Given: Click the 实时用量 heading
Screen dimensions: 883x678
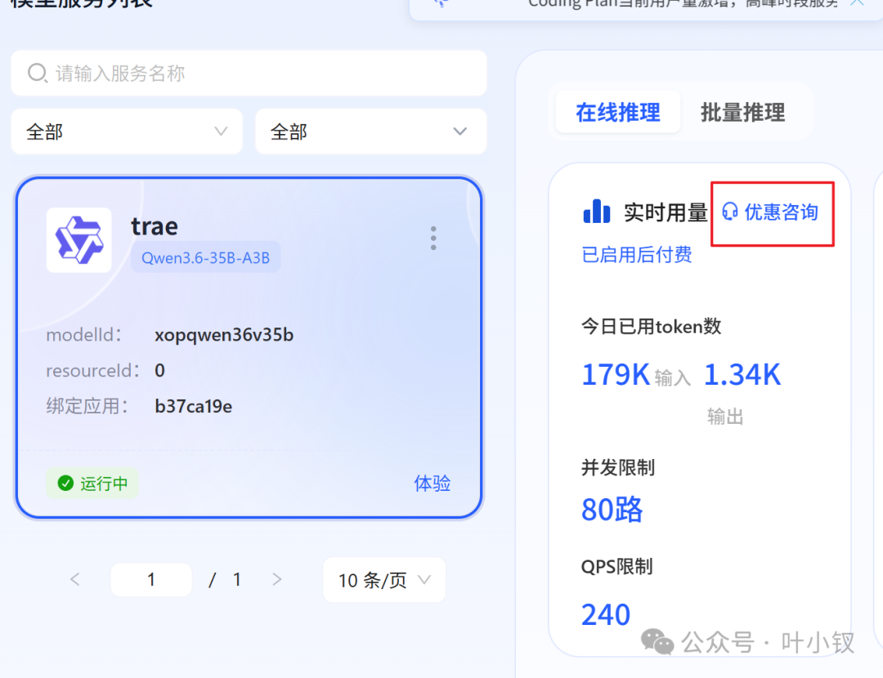Looking at the screenshot, I should [x=665, y=212].
